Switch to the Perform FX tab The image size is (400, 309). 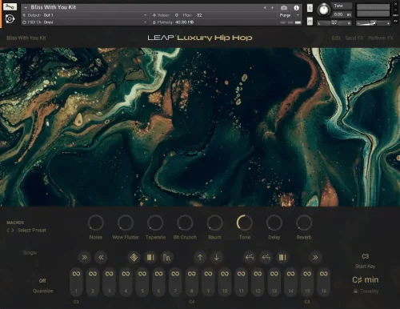click(381, 38)
